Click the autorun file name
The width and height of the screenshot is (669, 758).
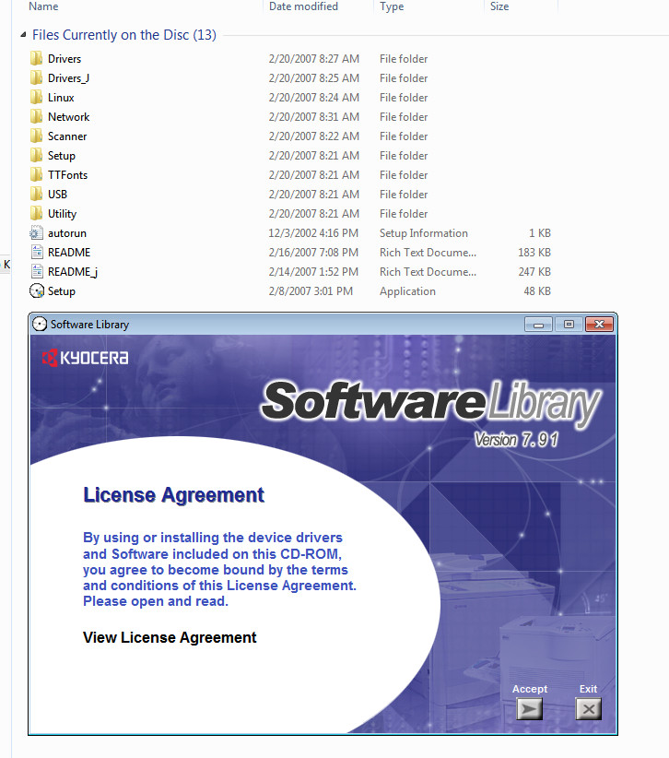click(67, 233)
